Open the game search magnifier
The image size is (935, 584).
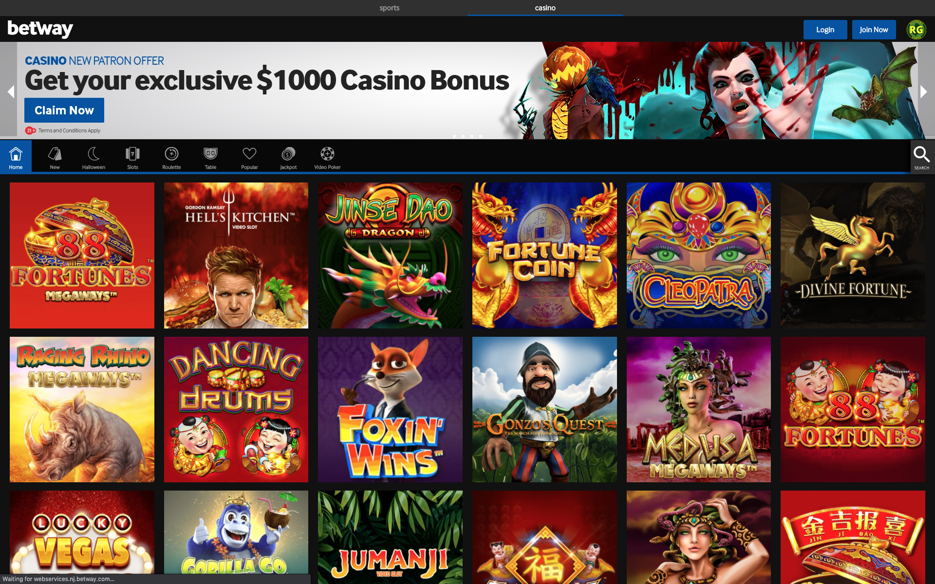point(921,157)
